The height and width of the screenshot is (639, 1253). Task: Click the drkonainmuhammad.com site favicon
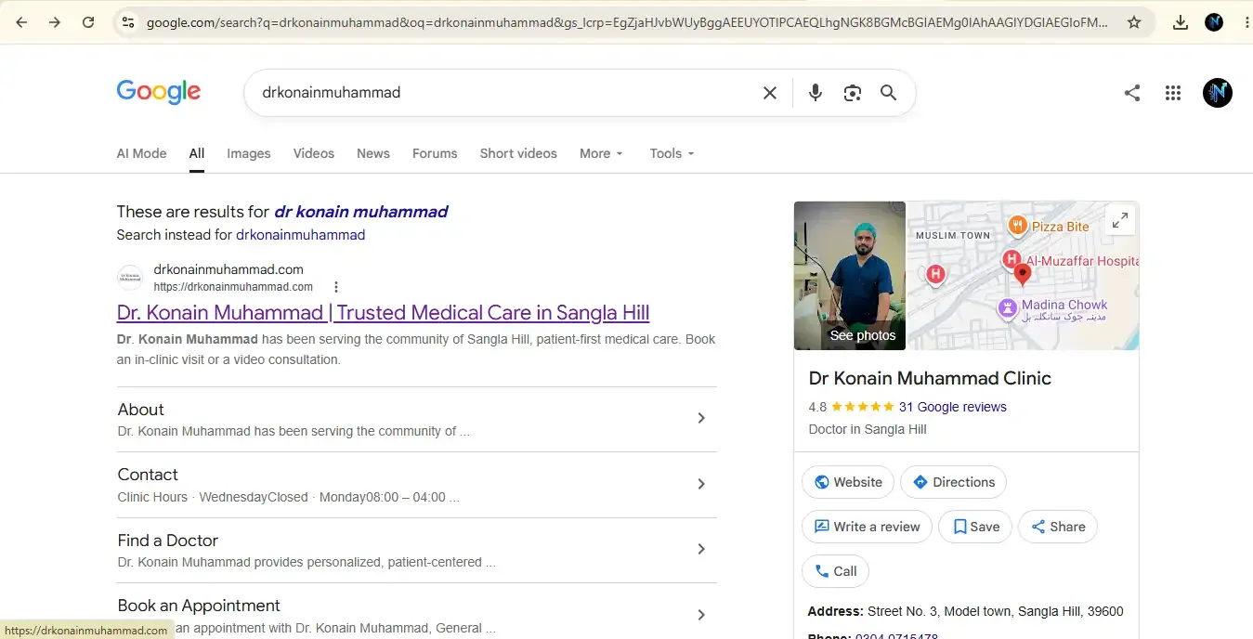[130, 278]
